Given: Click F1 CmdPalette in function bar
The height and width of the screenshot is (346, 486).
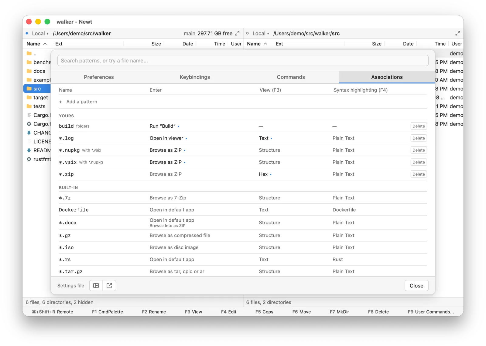Looking at the screenshot, I should [107, 312].
